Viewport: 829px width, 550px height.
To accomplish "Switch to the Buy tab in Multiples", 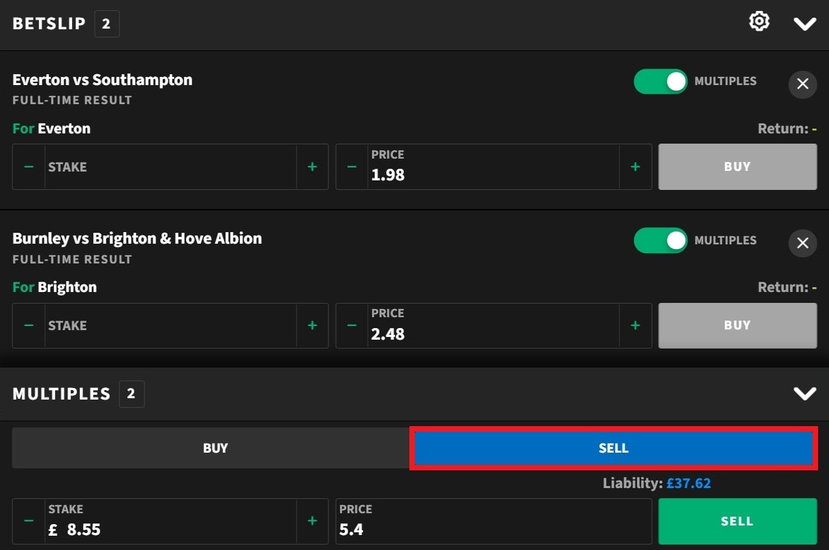I will click(x=215, y=448).
